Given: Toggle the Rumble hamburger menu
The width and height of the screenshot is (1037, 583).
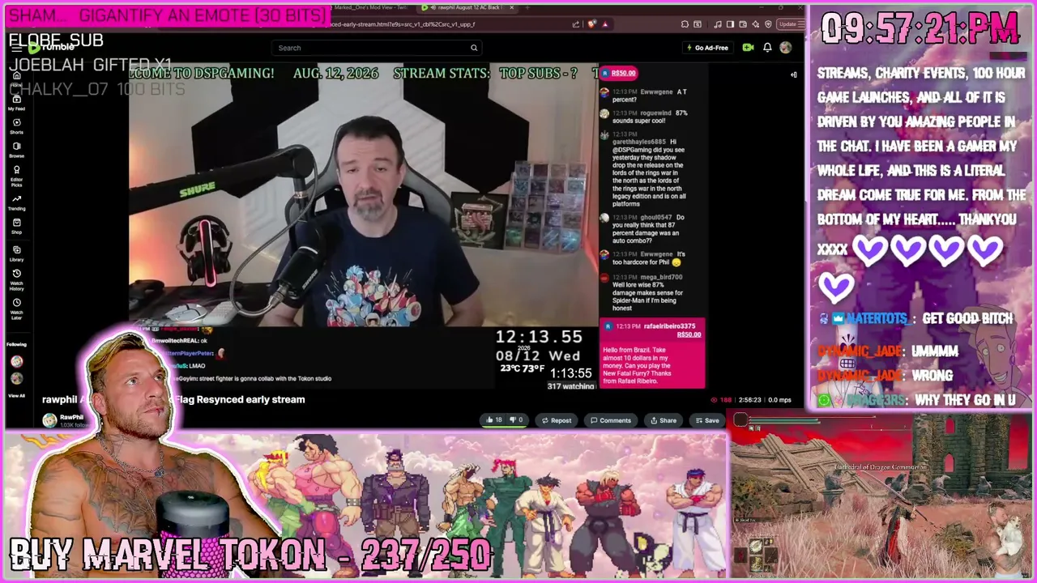Looking at the screenshot, I should point(16,48).
